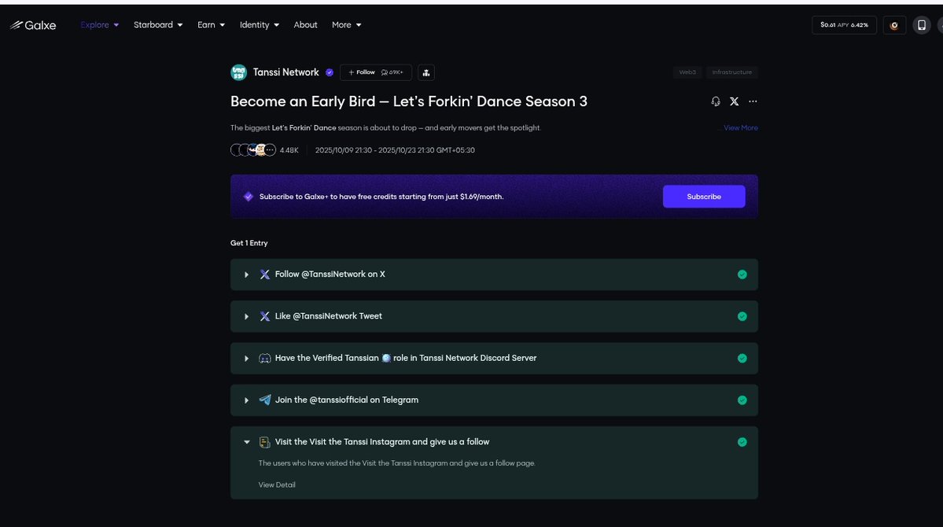
Task: Select the Infrastructure tag
Action: tap(732, 72)
